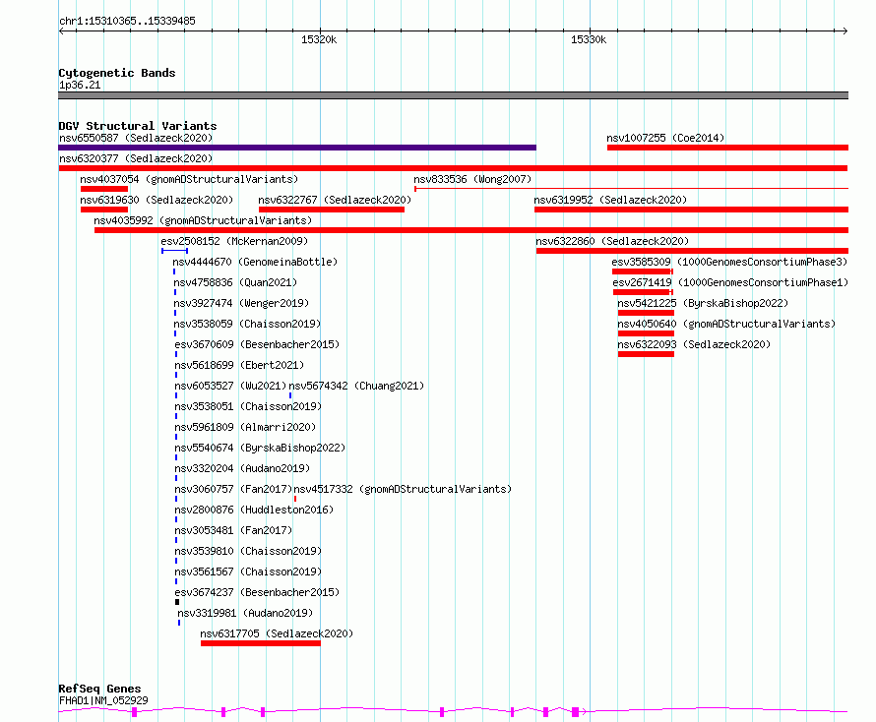Open nsv2800876 (Huddleston2016) variant
Image resolution: width=876 pixels, height=722 pixels.
coord(254,510)
